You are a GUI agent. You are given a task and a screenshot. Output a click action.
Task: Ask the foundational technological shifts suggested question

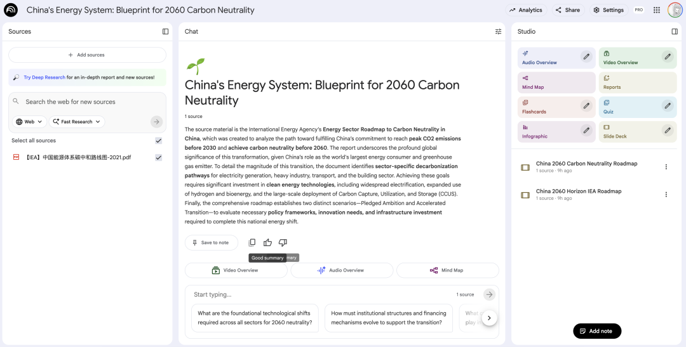pos(255,318)
